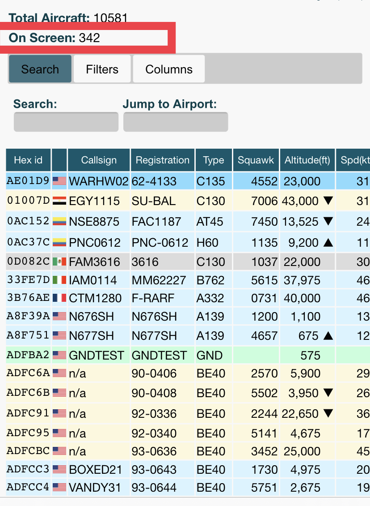Select registration F-RARF
The width and height of the screenshot is (370, 506).
pos(153,298)
